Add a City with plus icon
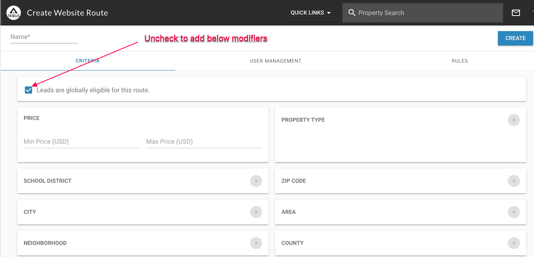Screen dimensions: 534x257 [x=256, y=212]
